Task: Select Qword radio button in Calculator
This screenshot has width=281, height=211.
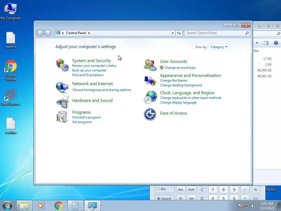Action: pyautogui.click(x=159, y=199)
